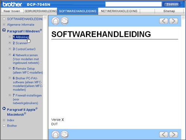The width and height of the screenshot is (186, 140).
Task: Expand the 2 Scannen chapter
Action: click(10, 43)
